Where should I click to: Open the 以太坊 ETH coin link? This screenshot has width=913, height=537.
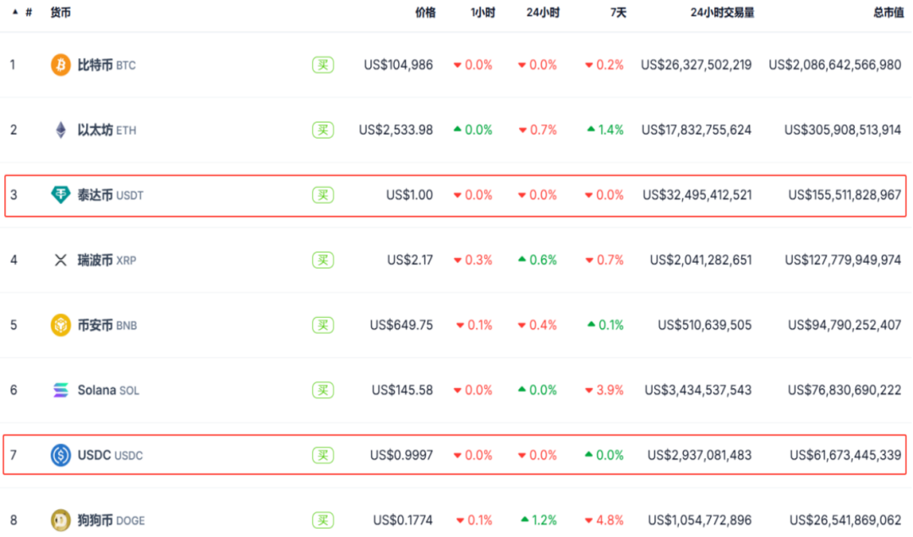[106, 130]
